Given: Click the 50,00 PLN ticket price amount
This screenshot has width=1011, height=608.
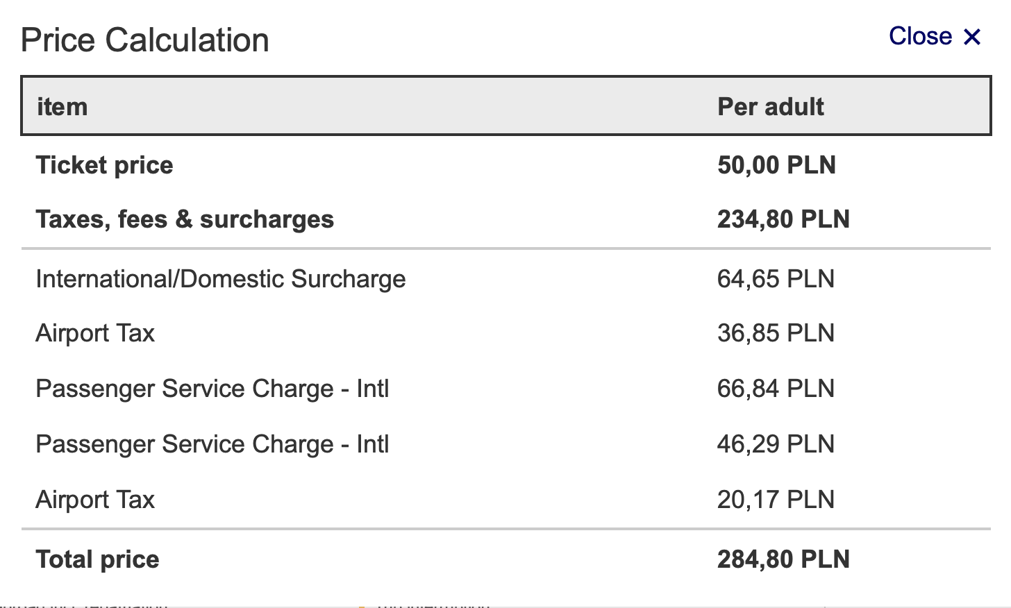Looking at the screenshot, I should coord(776,165).
